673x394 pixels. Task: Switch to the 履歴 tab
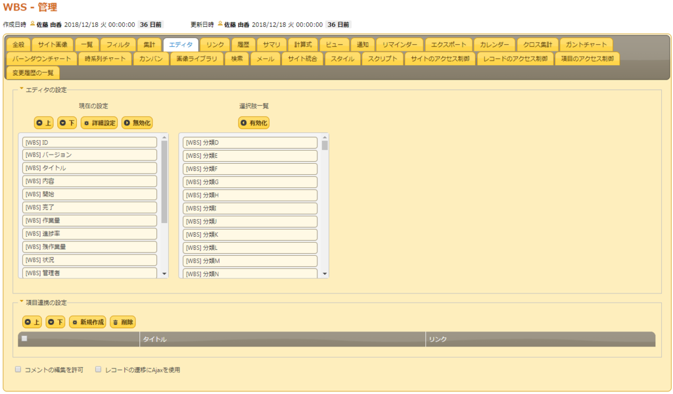click(243, 45)
